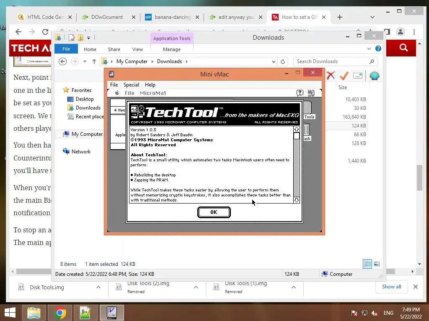Viewport: 429px width, 321px height.
Task: Click the Chrome reload button
Action: point(45,32)
